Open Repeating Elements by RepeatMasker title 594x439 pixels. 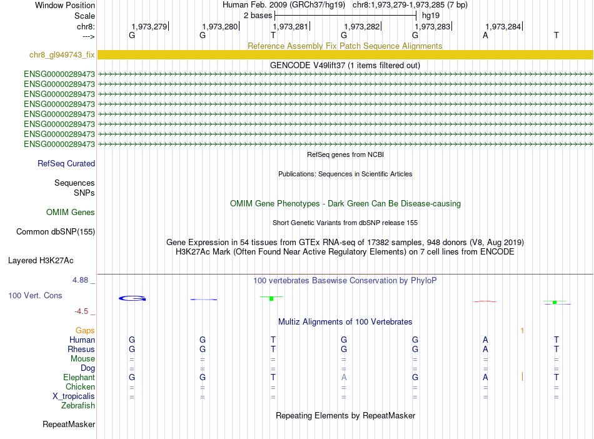coord(345,415)
